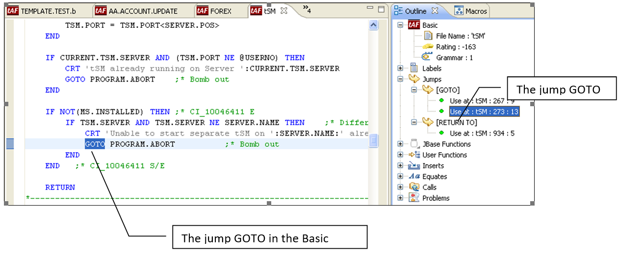
Task: Click the User Functions icon
Action: (414, 155)
